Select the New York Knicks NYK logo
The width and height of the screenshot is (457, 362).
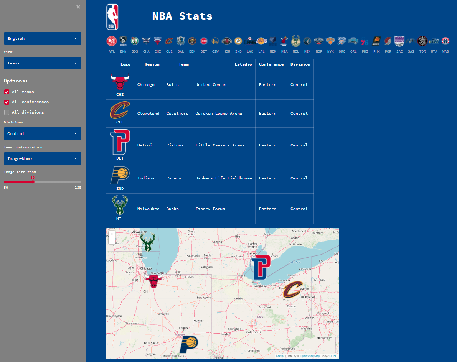(x=330, y=41)
